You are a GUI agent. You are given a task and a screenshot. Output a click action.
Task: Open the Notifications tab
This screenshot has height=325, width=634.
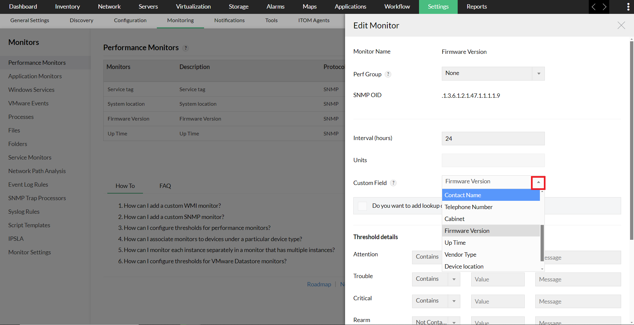(x=229, y=20)
